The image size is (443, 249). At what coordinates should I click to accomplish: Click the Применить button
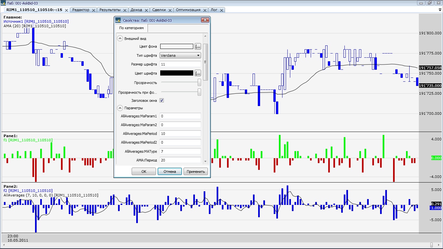coord(196,172)
